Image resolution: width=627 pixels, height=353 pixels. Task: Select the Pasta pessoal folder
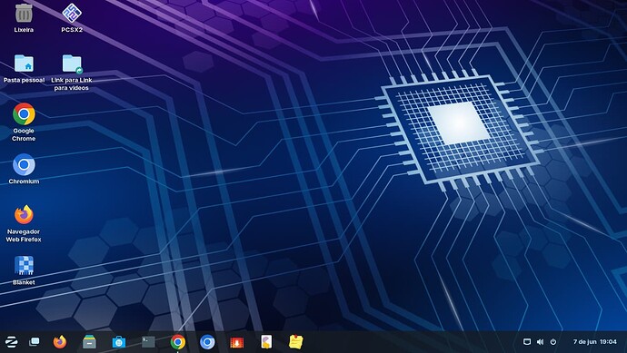point(24,69)
